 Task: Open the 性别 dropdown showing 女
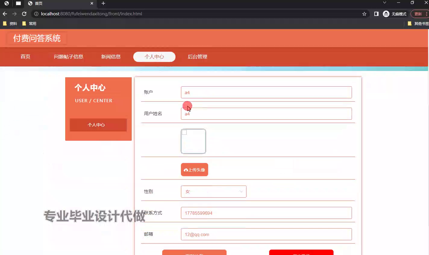214,192
